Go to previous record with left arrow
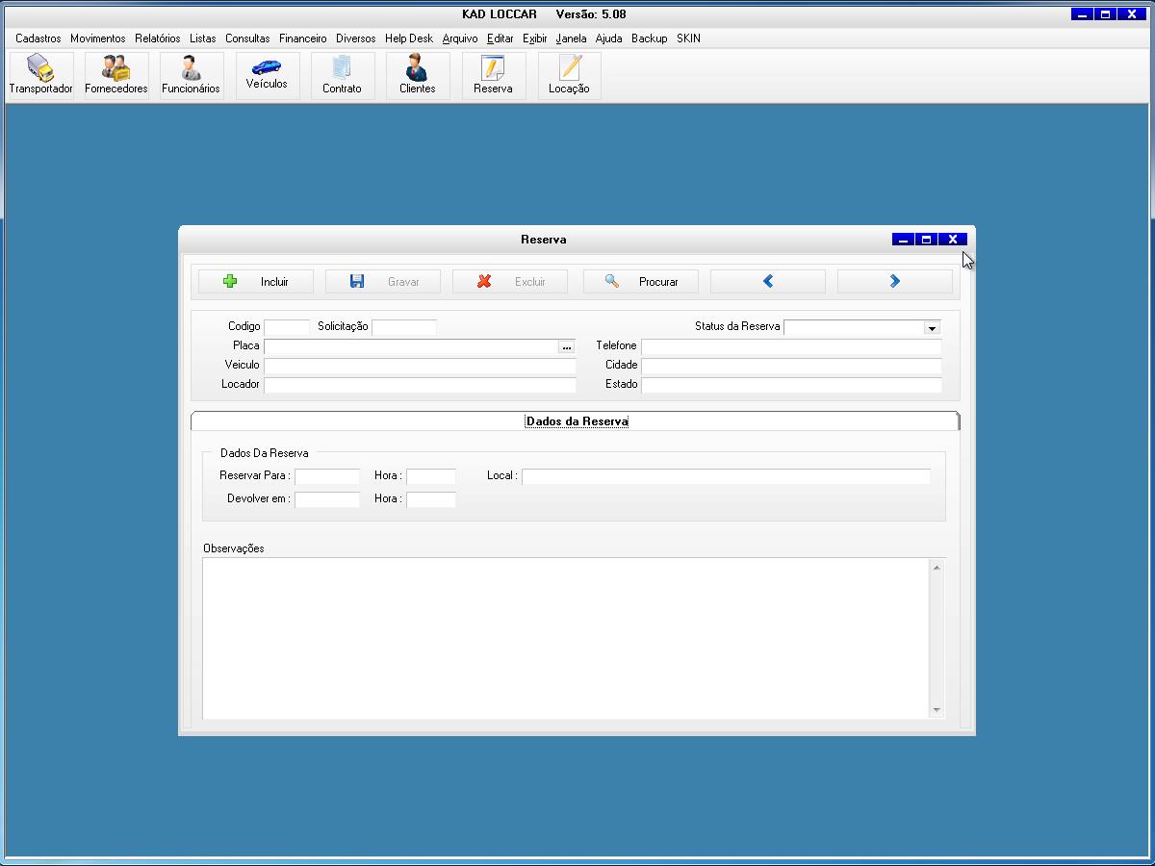 [x=768, y=281]
